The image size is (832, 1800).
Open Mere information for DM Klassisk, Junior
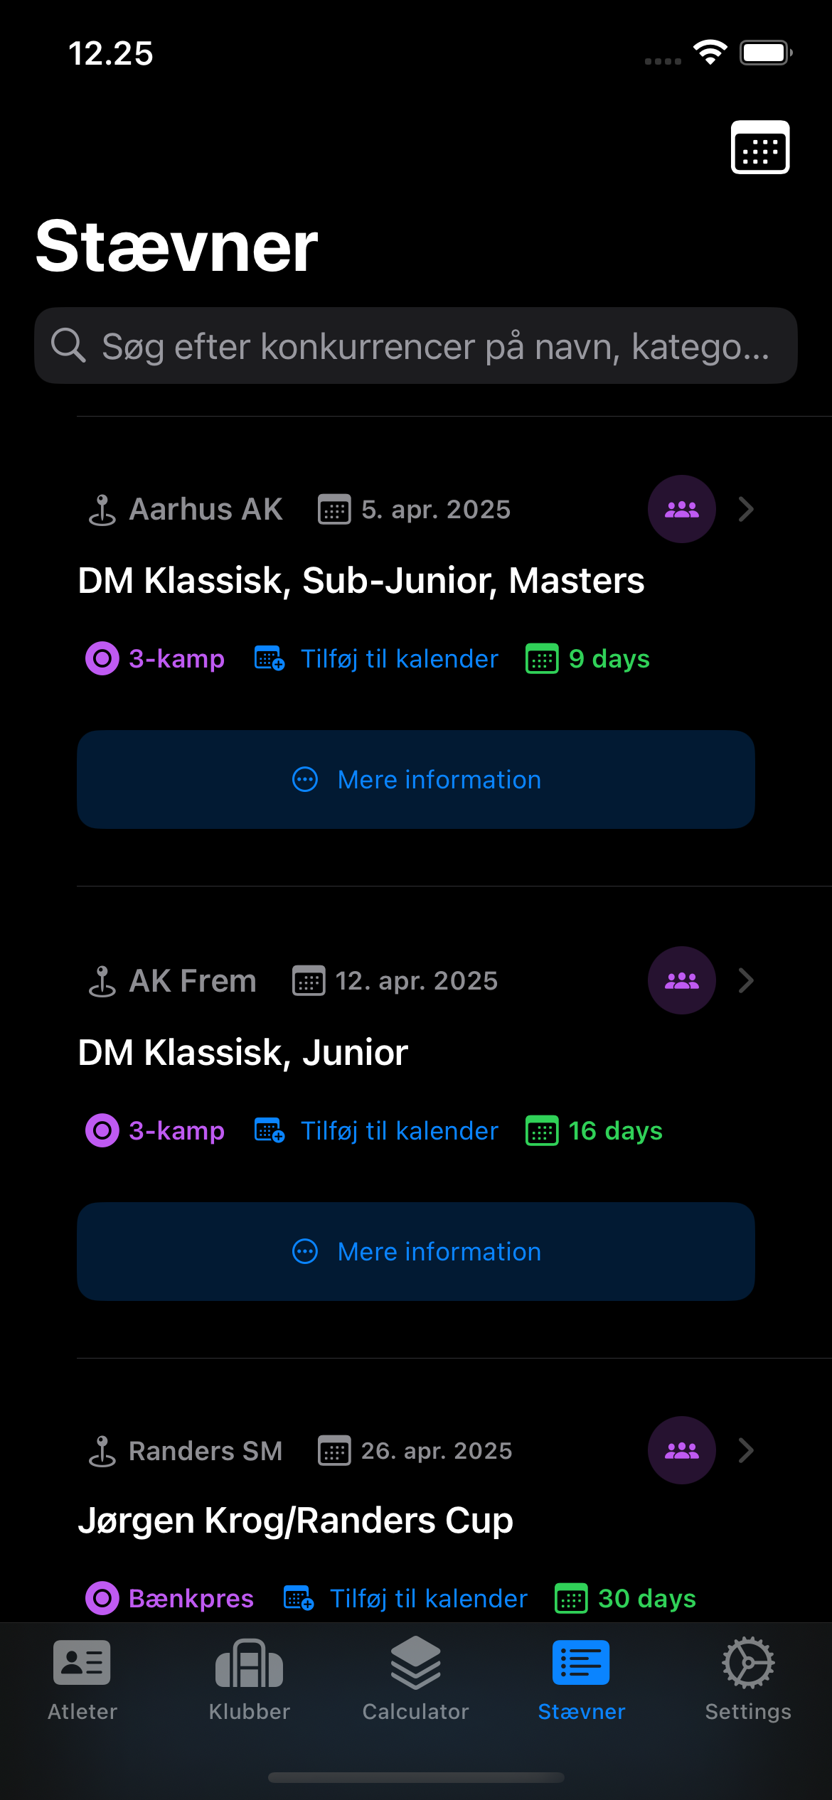point(416,1251)
